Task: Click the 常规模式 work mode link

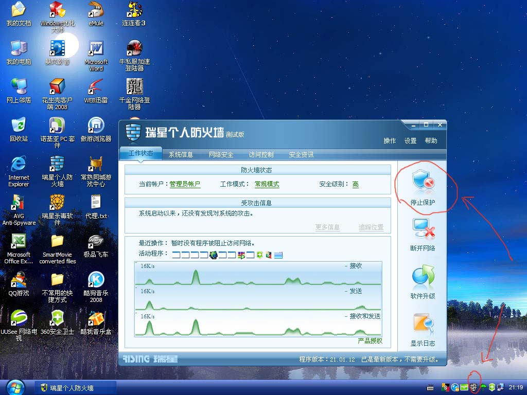Action: 267,184
